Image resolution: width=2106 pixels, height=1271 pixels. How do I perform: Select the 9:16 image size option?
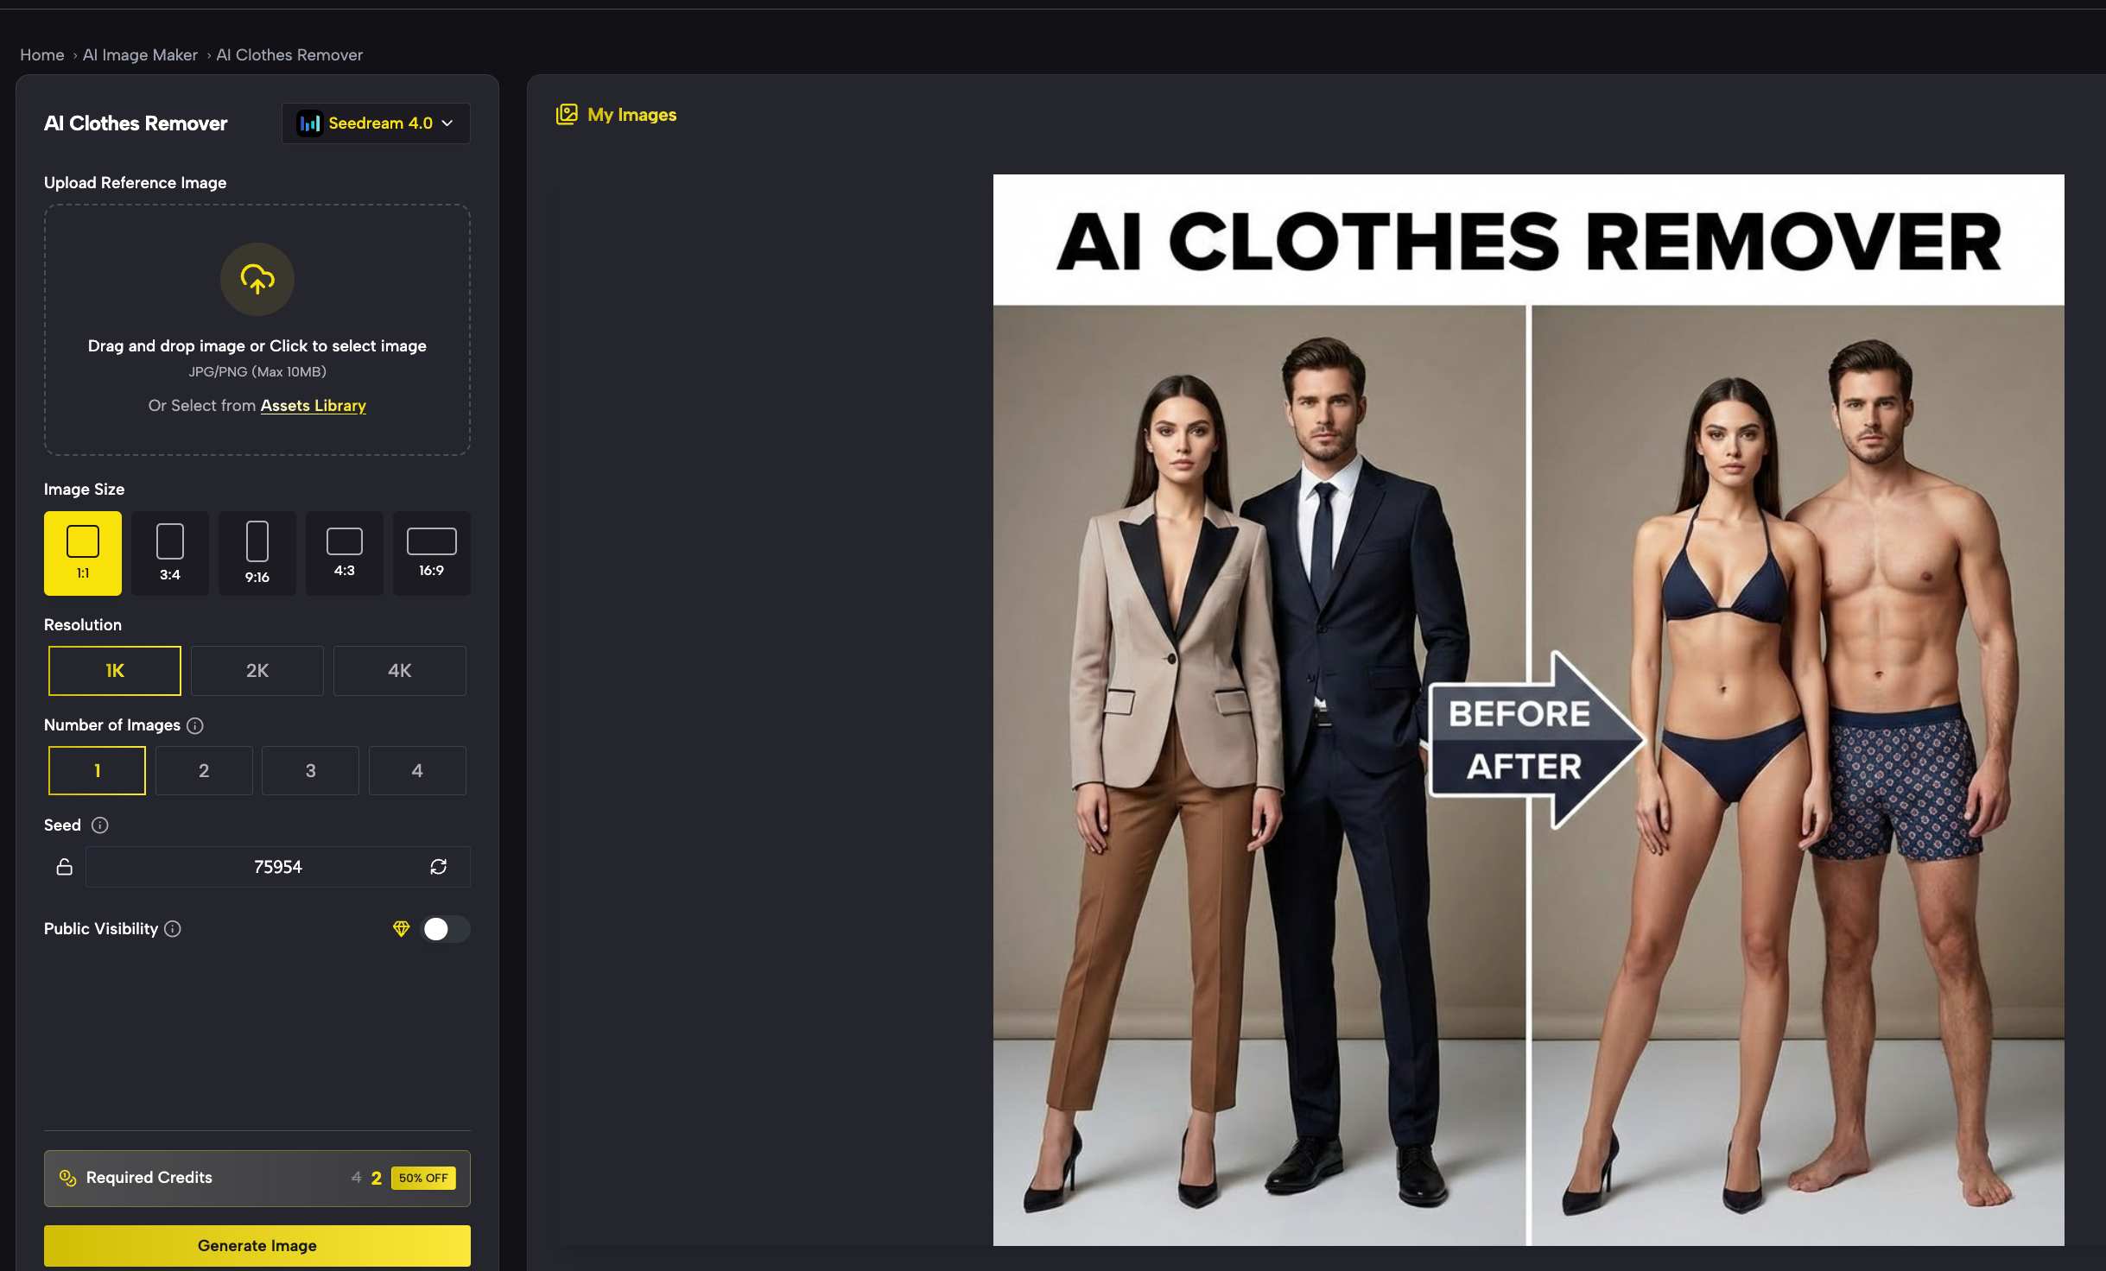[x=257, y=553]
